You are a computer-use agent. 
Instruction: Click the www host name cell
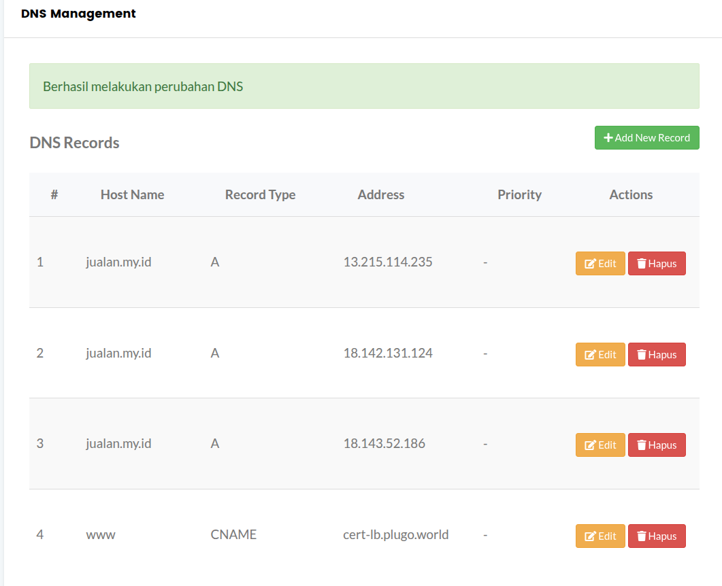(101, 535)
